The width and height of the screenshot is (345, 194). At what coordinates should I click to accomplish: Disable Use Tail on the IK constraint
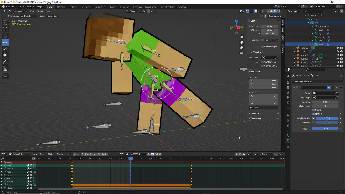314,110
